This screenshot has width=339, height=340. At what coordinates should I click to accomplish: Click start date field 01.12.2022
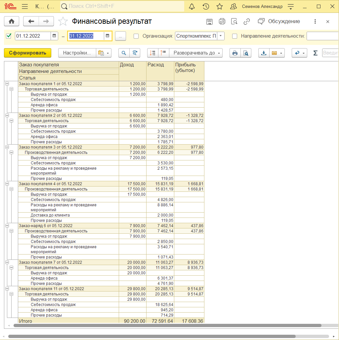33,36
